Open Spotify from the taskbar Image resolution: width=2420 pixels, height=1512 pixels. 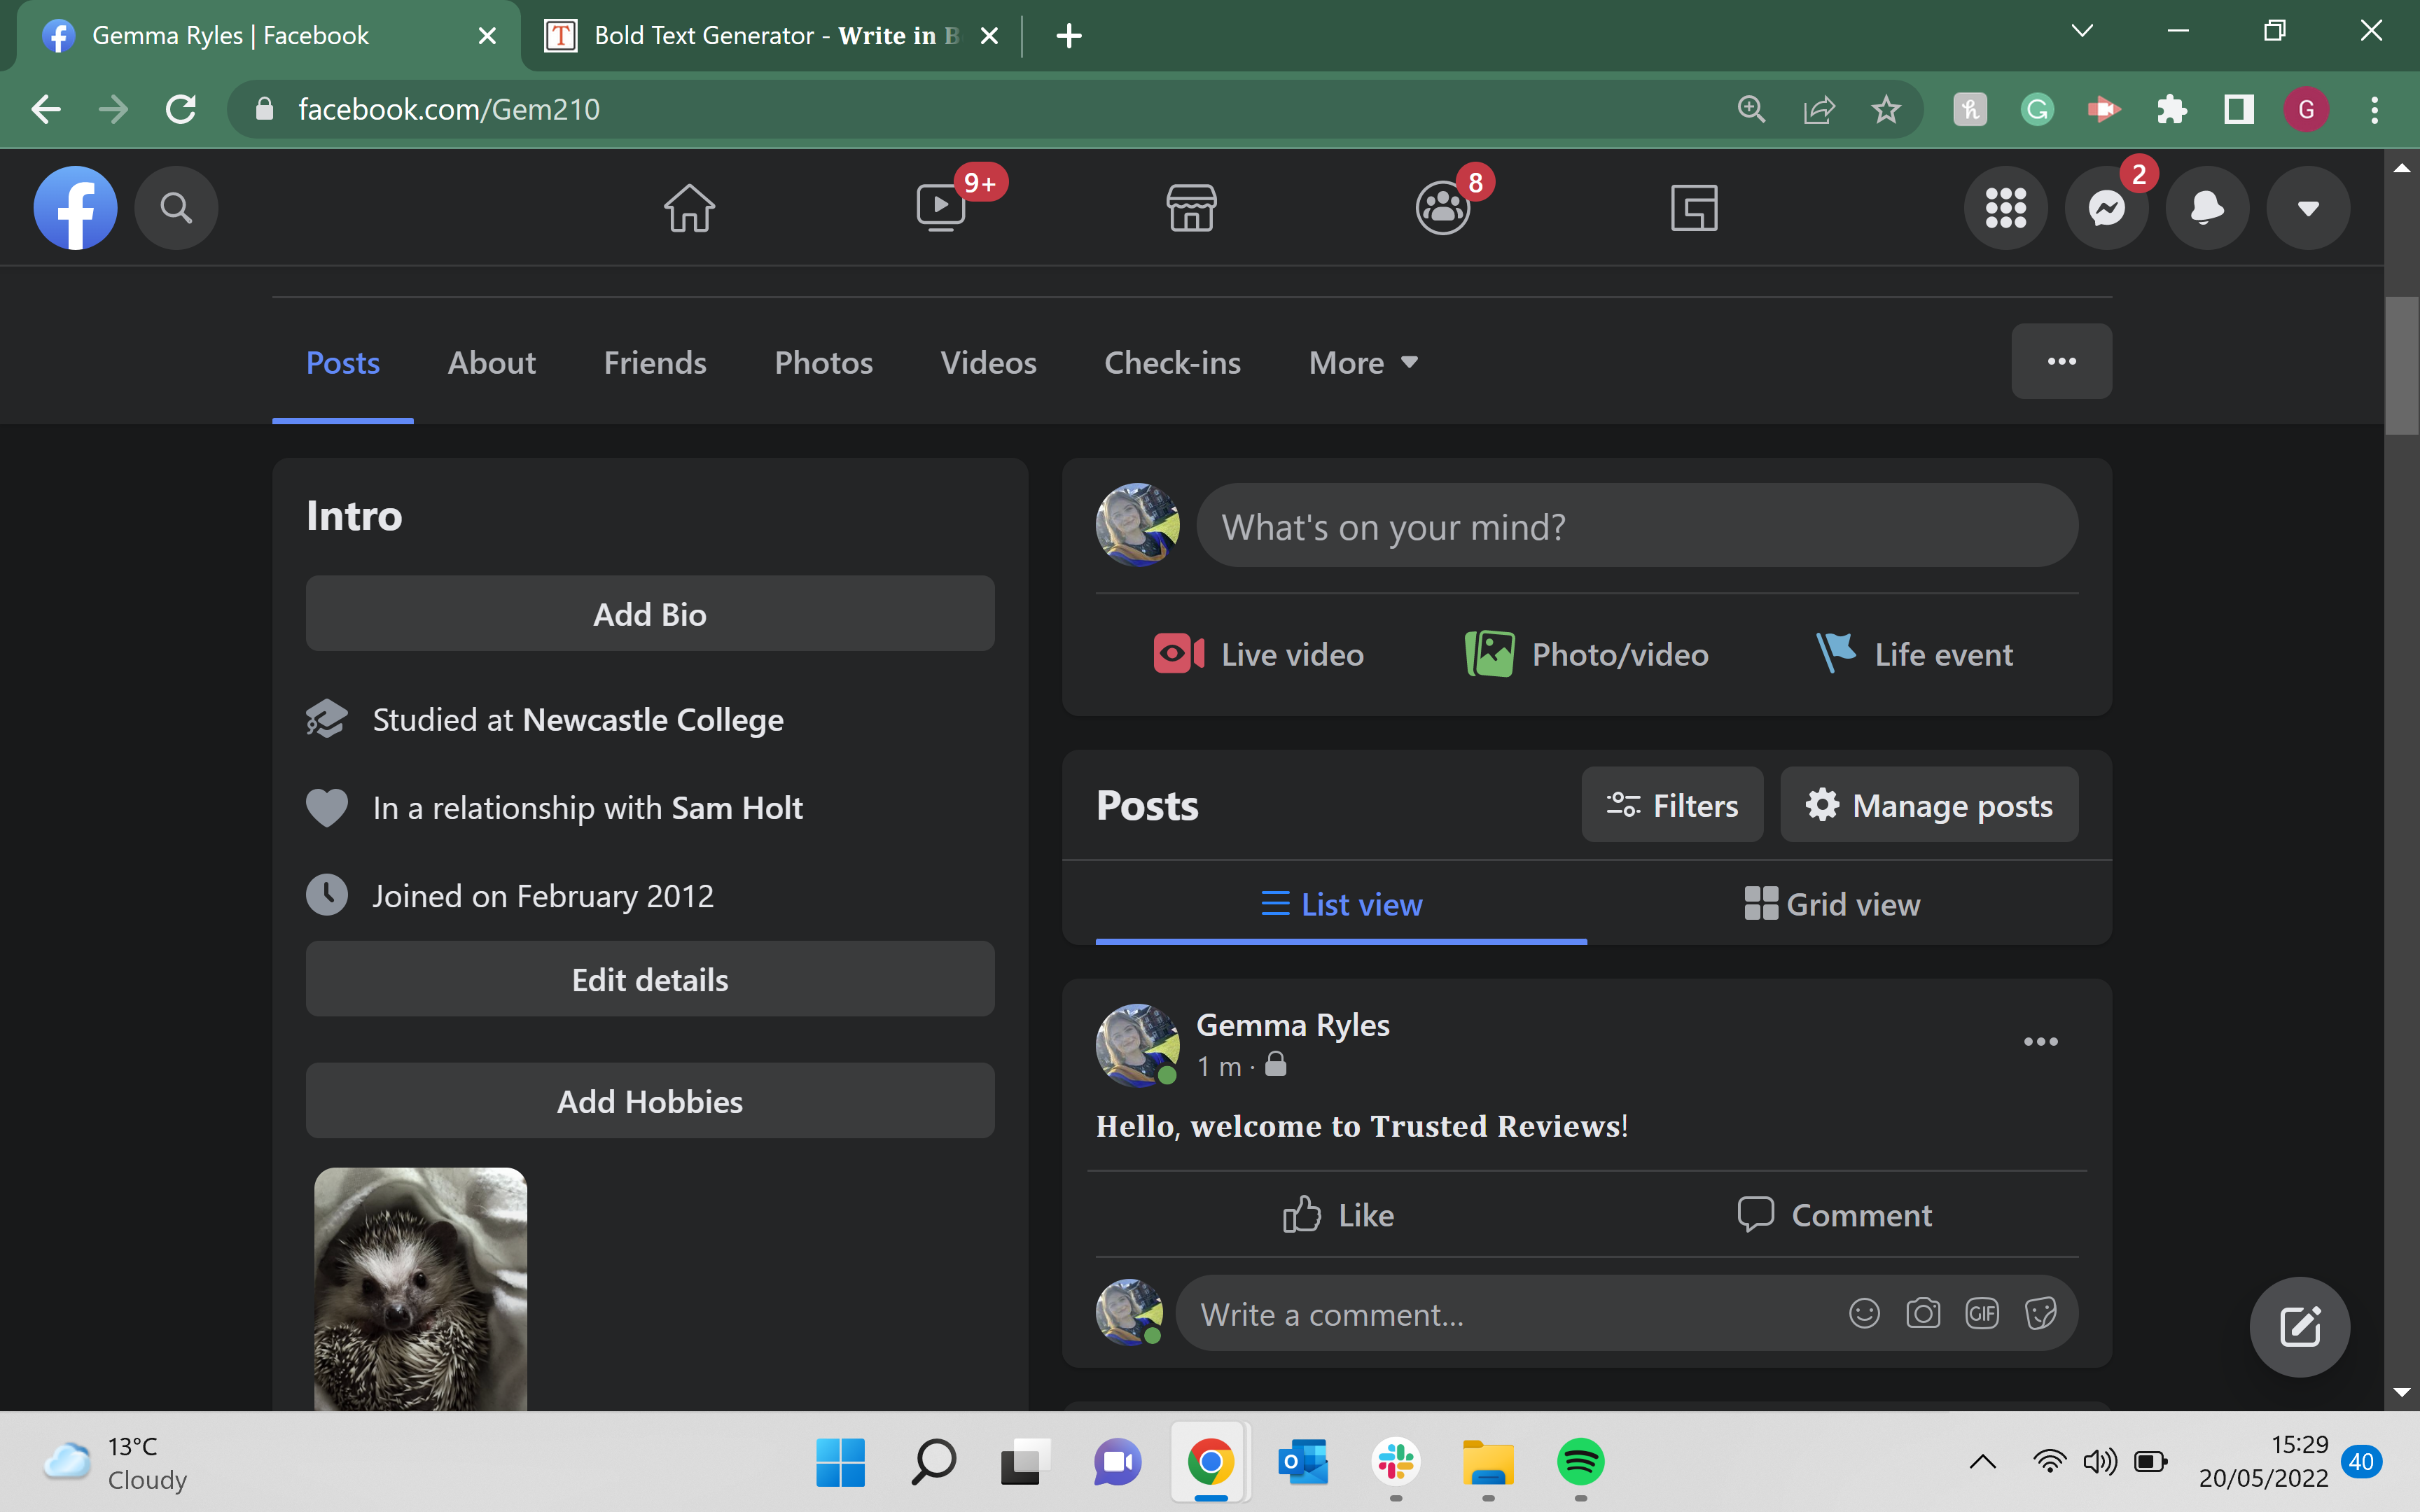coord(1580,1462)
